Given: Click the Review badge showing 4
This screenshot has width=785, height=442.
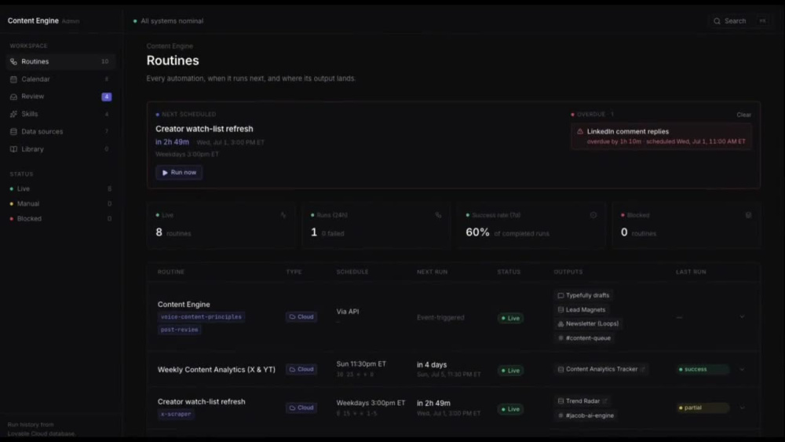Looking at the screenshot, I should [x=107, y=97].
